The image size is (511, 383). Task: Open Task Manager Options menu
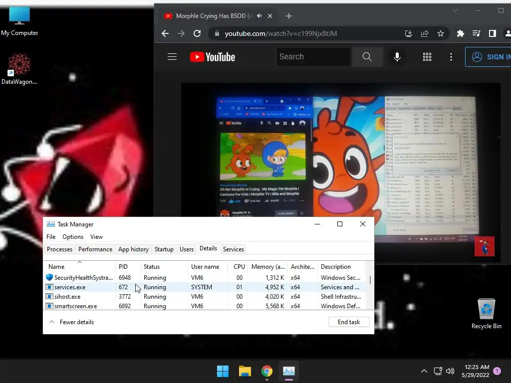pos(73,237)
